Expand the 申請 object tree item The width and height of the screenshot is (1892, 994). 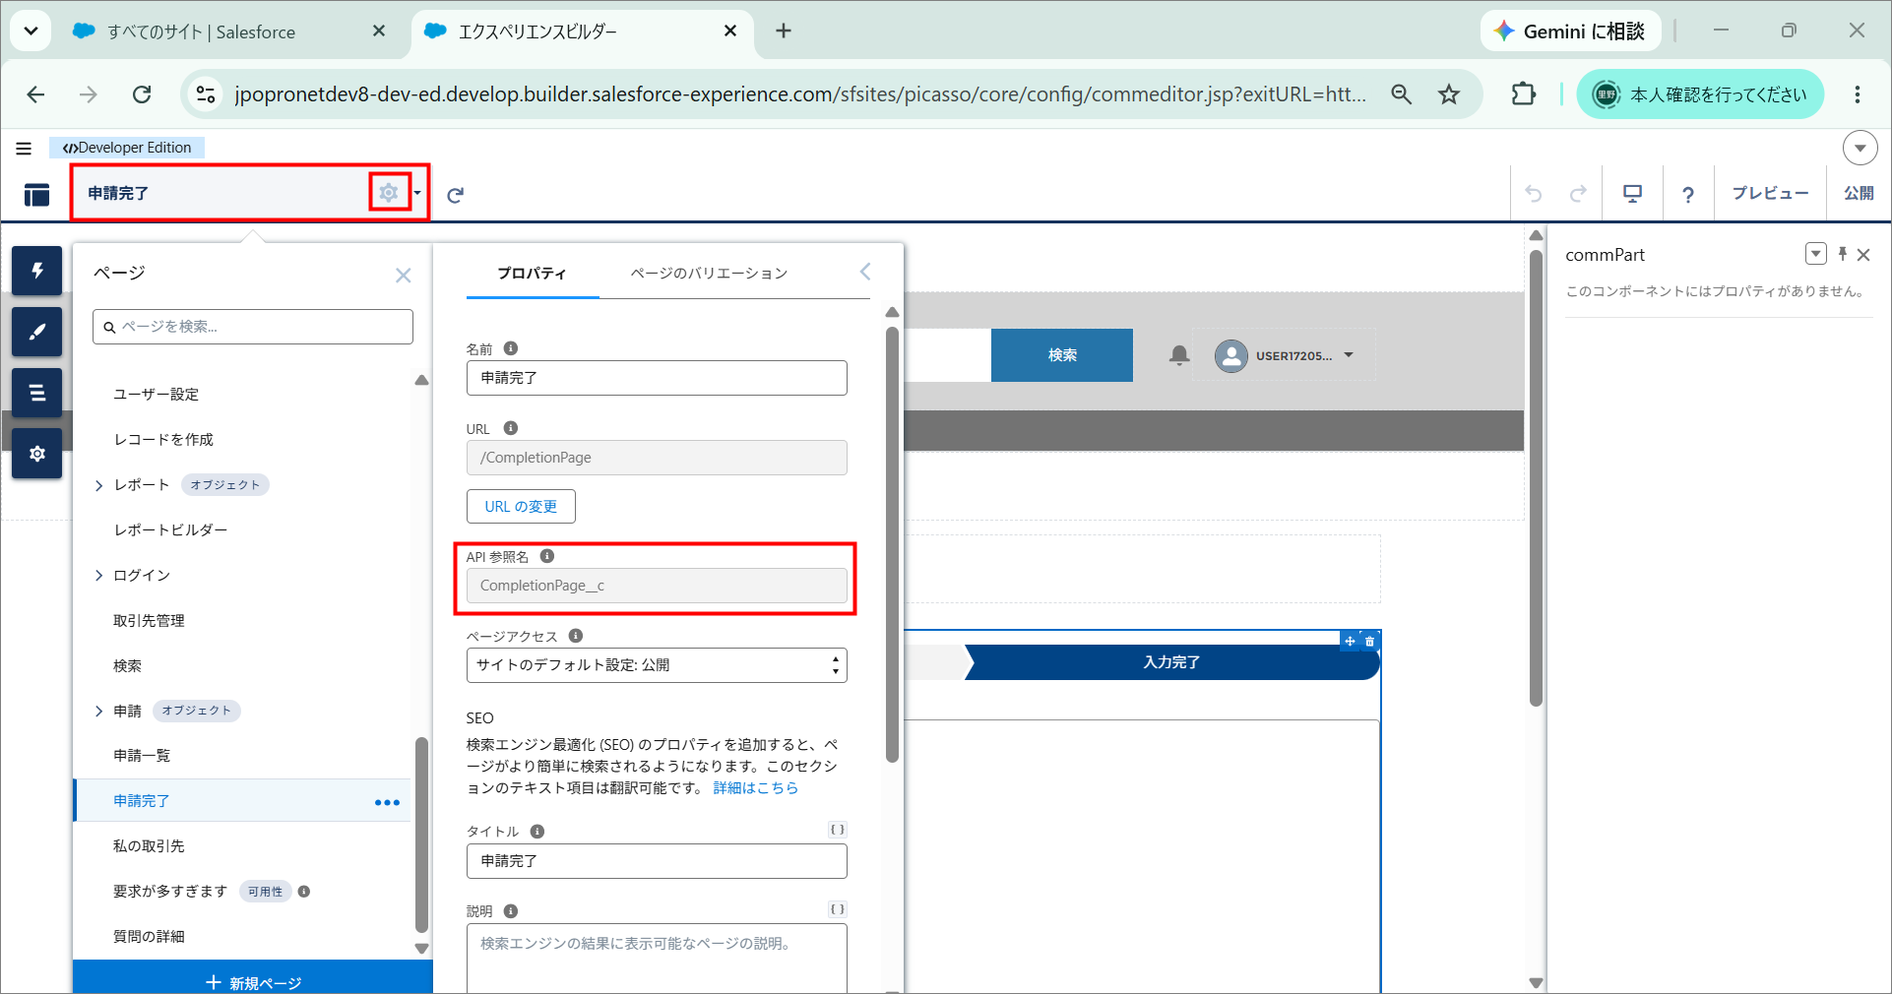pyautogui.click(x=98, y=711)
